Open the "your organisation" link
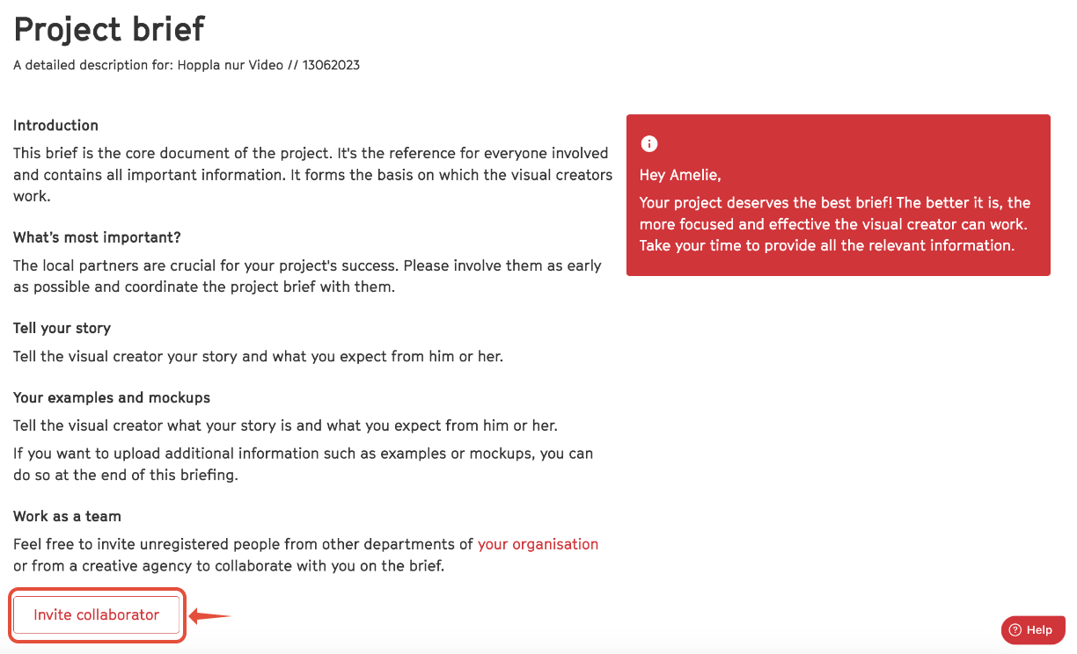This screenshot has width=1077, height=654. (538, 544)
